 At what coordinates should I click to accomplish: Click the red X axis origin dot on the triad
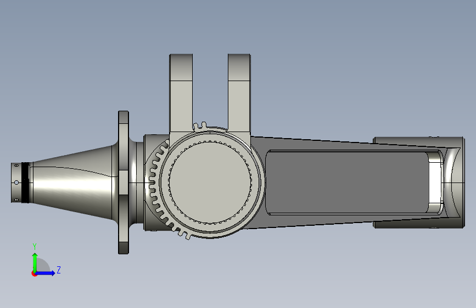34,273
